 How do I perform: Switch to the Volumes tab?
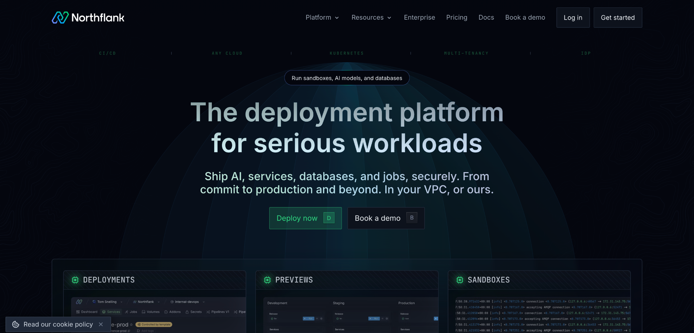click(x=151, y=312)
